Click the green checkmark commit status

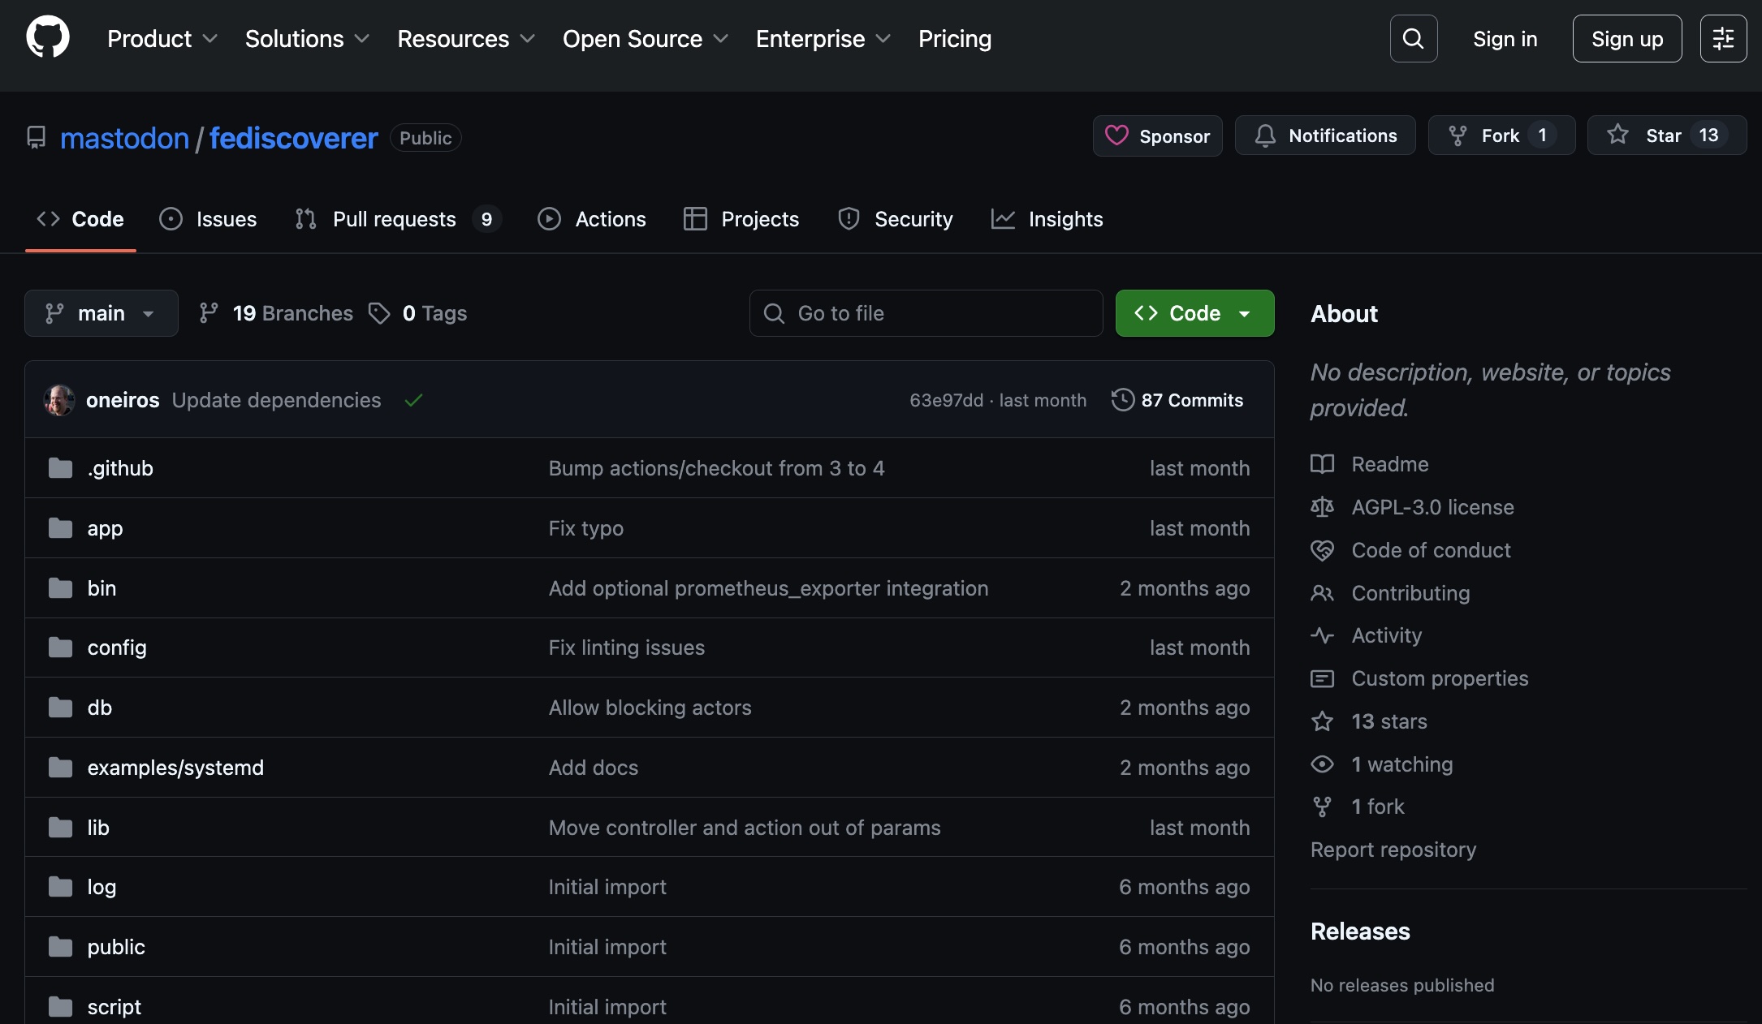[x=413, y=400]
